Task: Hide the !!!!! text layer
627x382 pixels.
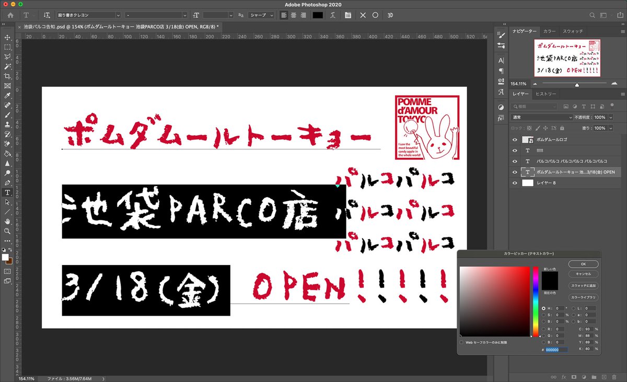Action: click(515, 151)
